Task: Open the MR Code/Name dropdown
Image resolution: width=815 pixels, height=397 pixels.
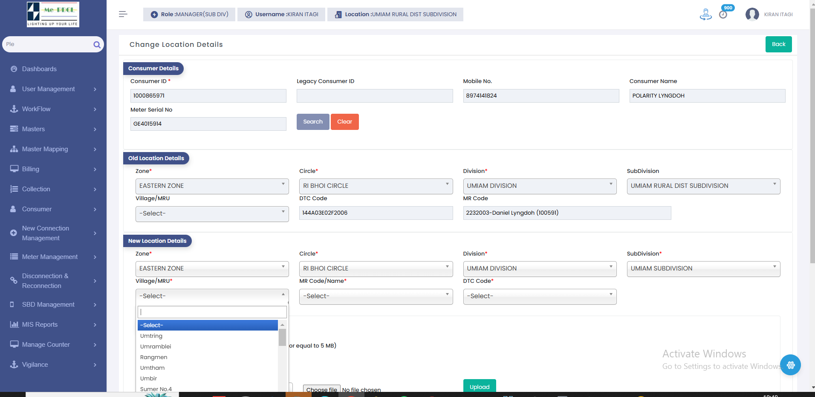Action: [376, 296]
